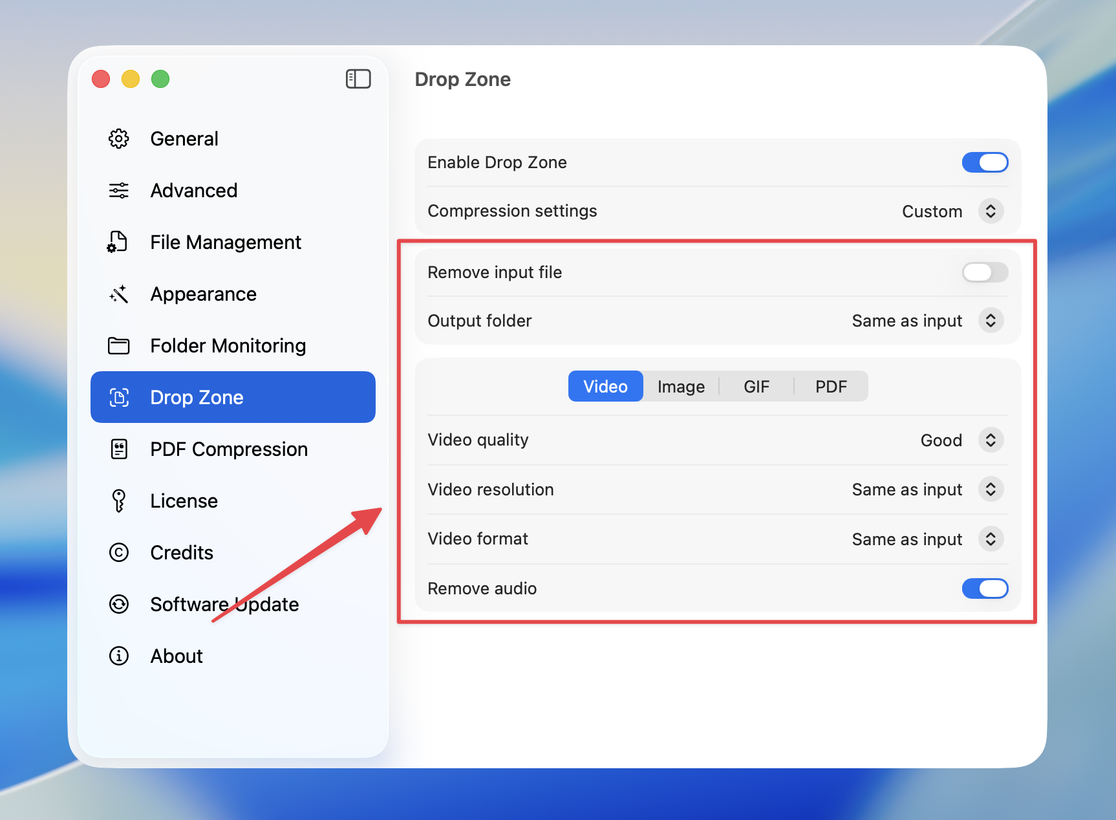Click the File Management document icon
This screenshot has height=820, width=1116.
tap(118, 242)
